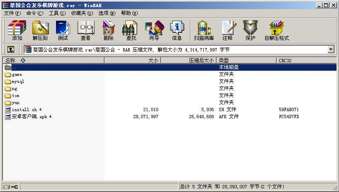Click the ng folder icon
The height and width of the screenshot is (192, 339).
(x=8, y=89)
